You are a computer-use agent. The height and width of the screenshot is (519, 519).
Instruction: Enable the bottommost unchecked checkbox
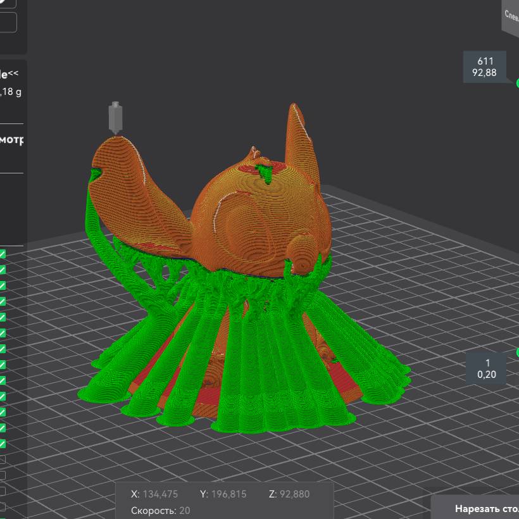tap(3, 507)
